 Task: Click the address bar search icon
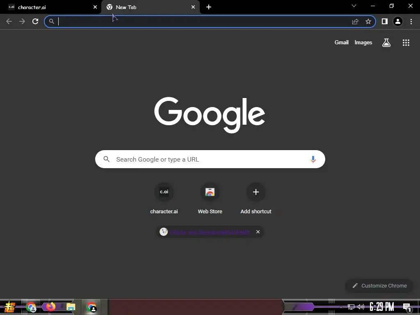(51, 21)
